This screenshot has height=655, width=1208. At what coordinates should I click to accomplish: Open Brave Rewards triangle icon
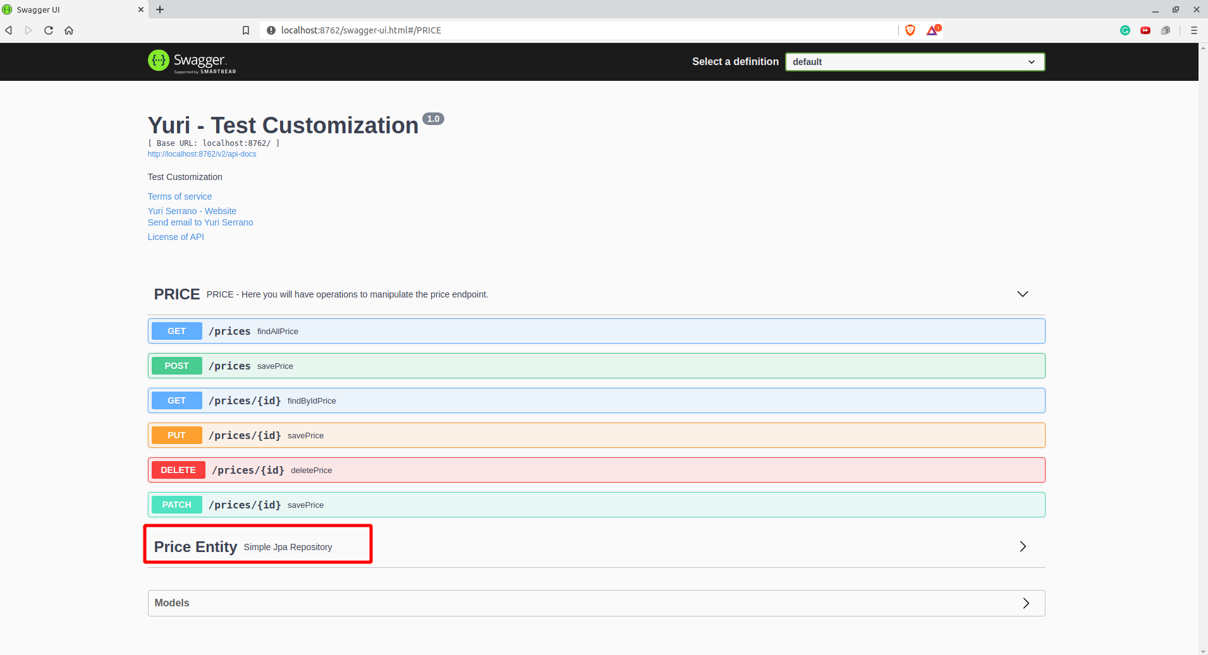[x=932, y=30]
